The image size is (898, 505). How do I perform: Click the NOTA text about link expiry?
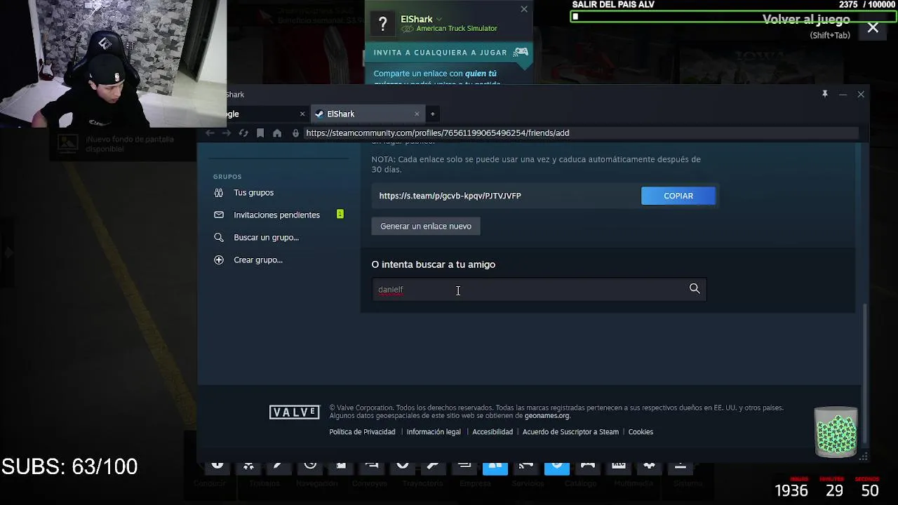[536, 164]
